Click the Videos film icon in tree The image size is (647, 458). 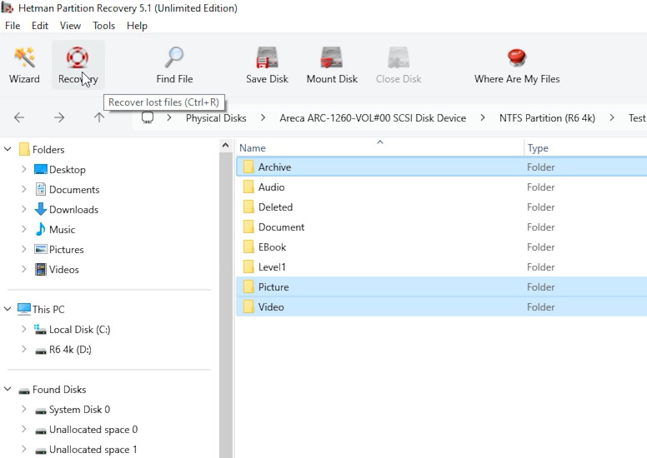40,269
